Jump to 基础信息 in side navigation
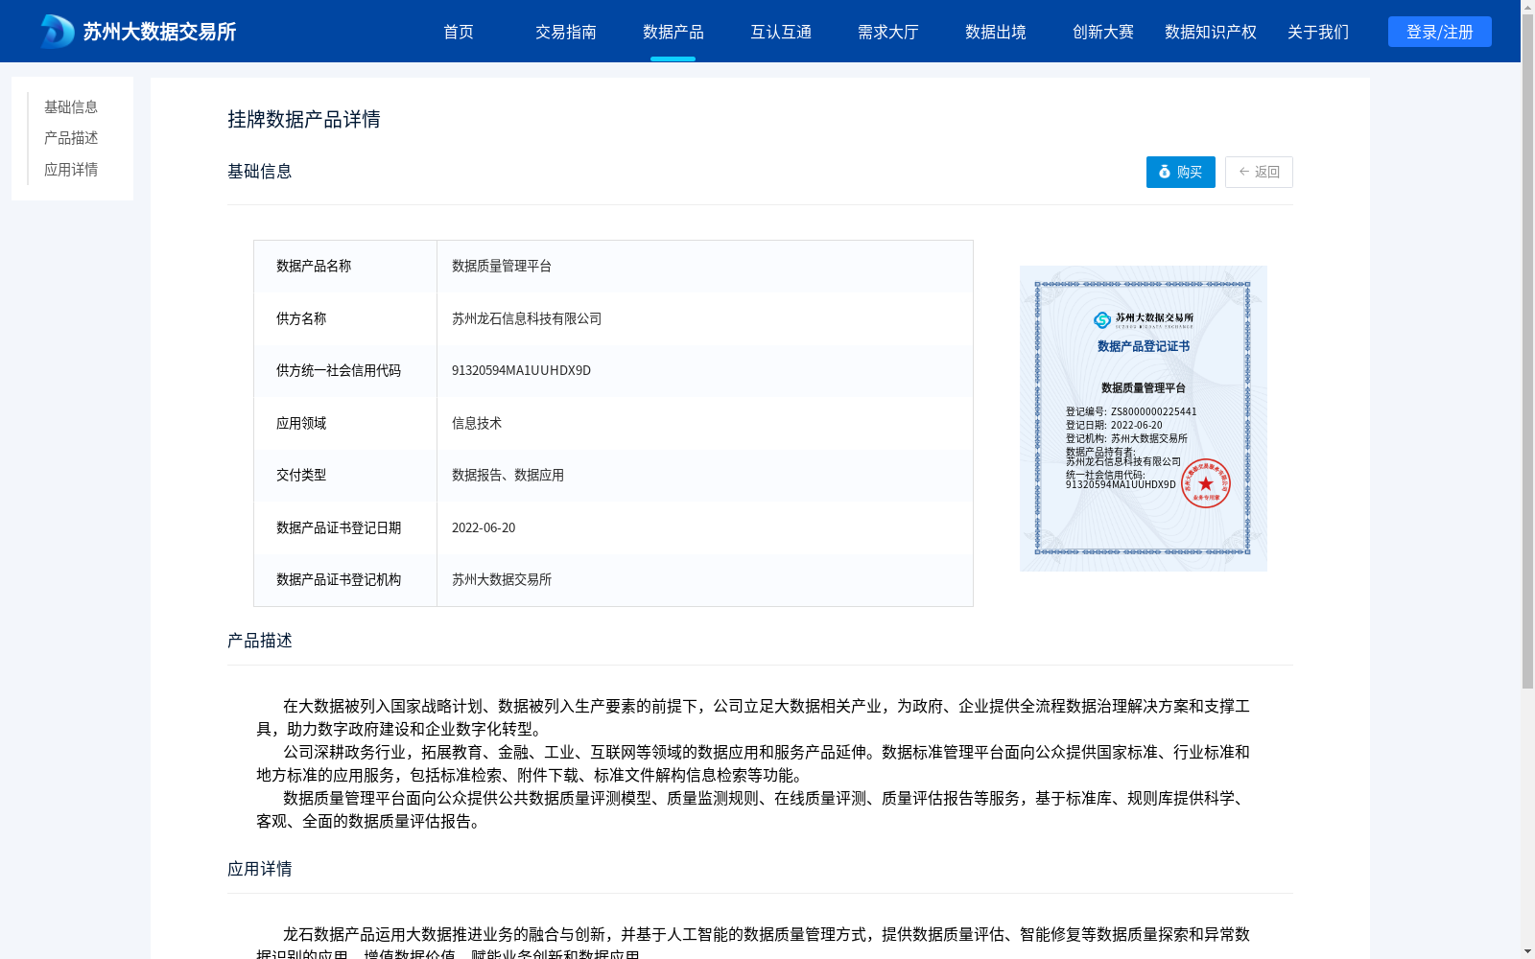The image size is (1535, 959). pyautogui.click(x=71, y=106)
